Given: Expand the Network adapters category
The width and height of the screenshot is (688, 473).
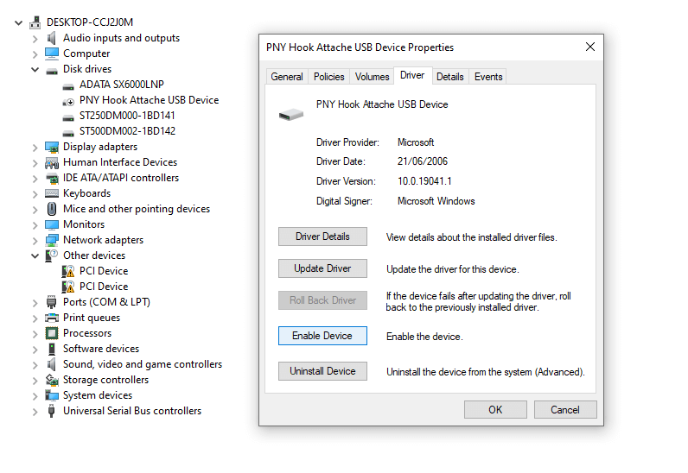Looking at the screenshot, I should [x=35, y=241].
